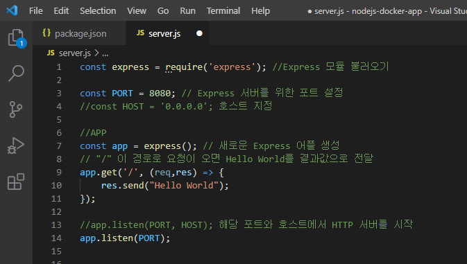Click the closing '});' on line 11
Image resolution: width=467 pixels, height=264 pixels.
(x=87, y=199)
